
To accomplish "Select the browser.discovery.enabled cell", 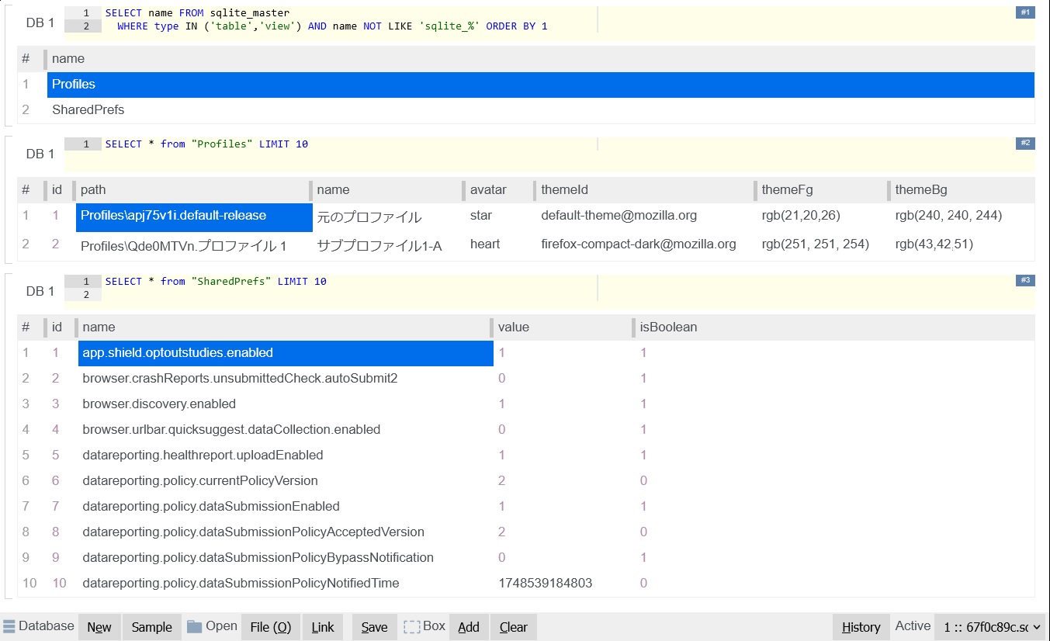I will coord(159,404).
